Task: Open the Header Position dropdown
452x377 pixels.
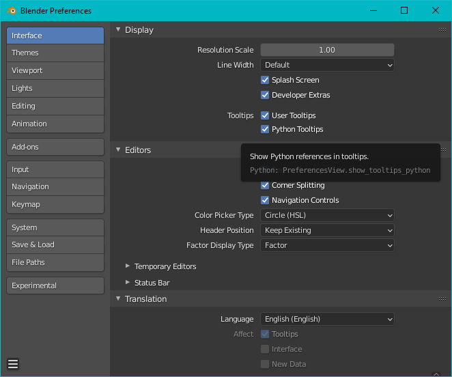Action: 327,230
